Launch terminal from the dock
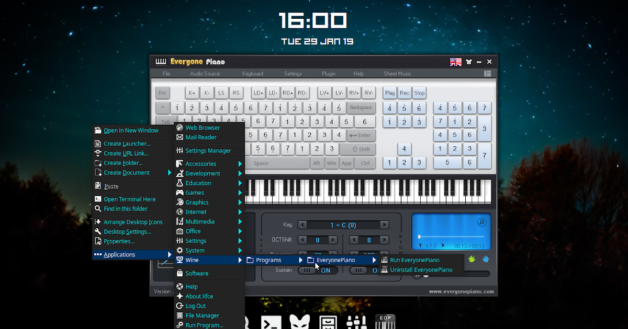 [x=272, y=322]
